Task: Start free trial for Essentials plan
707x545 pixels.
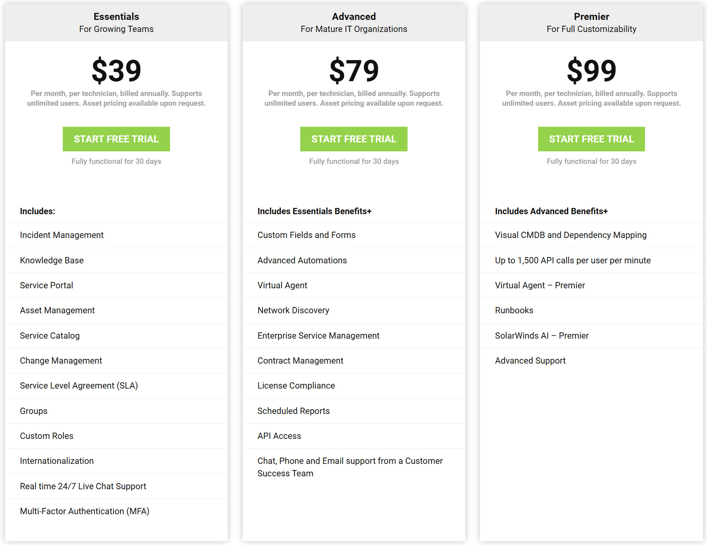Action: point(116,139)
